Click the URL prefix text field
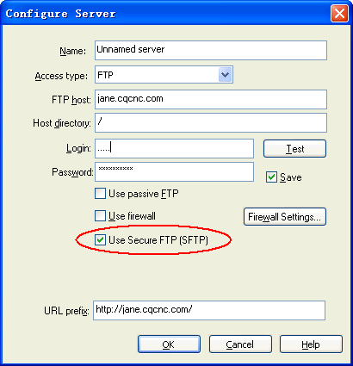The width and height of the screenshot is (353, 366). point(209,310)
